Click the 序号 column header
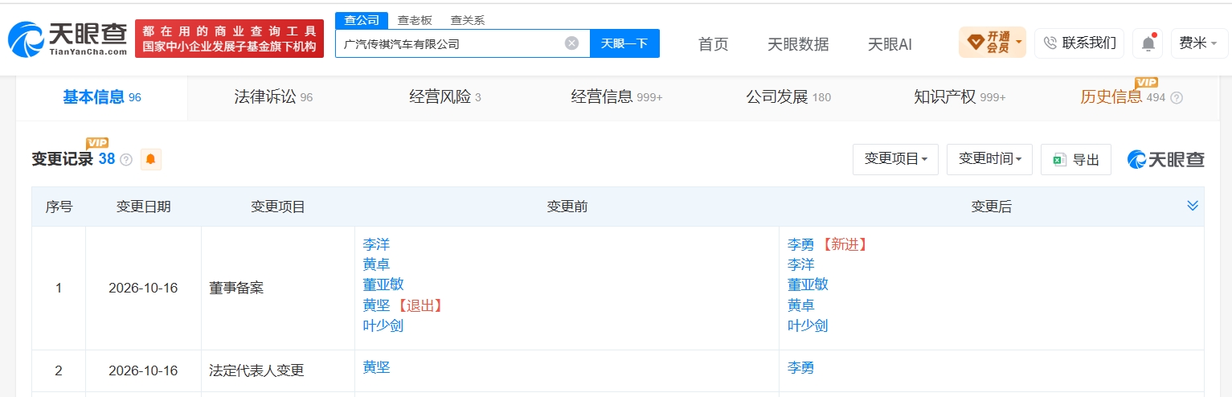The height and width of the screenshot is (397, 1232). tap(59, 207)
